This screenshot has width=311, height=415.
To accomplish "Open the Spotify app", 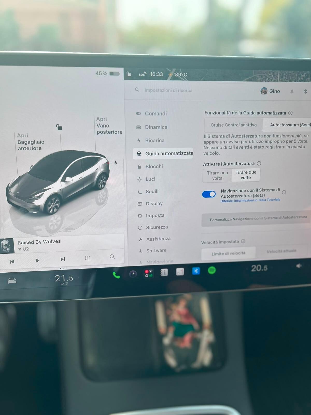I will (x=212, y=271).
